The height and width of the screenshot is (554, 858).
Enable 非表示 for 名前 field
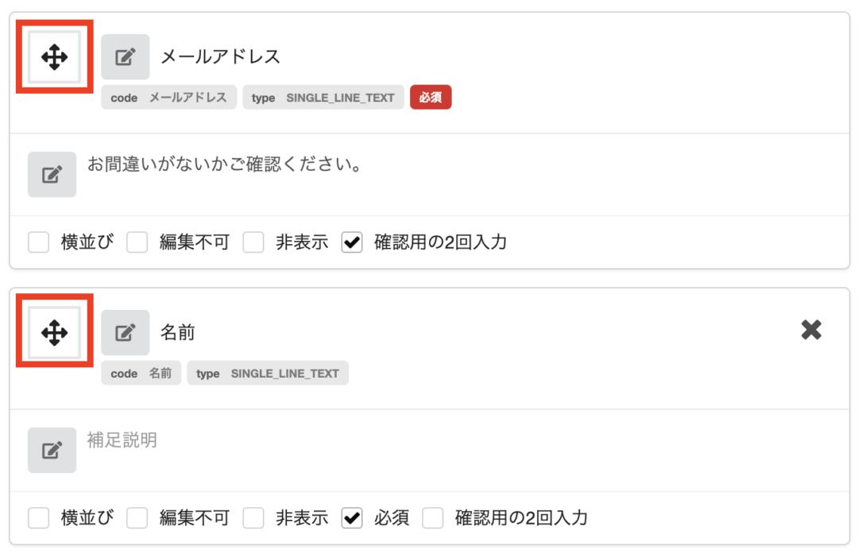(253, 517)
